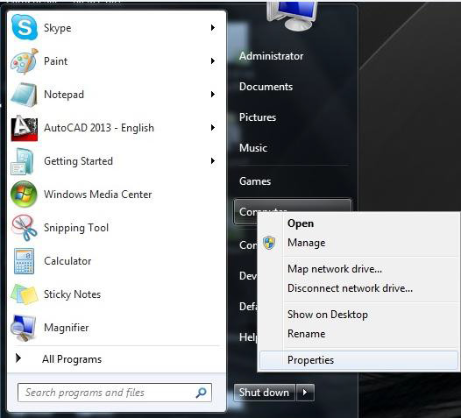Screen dimensions: 461x418
Task: Click the Windows Media Center icon
Action: point(25,195)
